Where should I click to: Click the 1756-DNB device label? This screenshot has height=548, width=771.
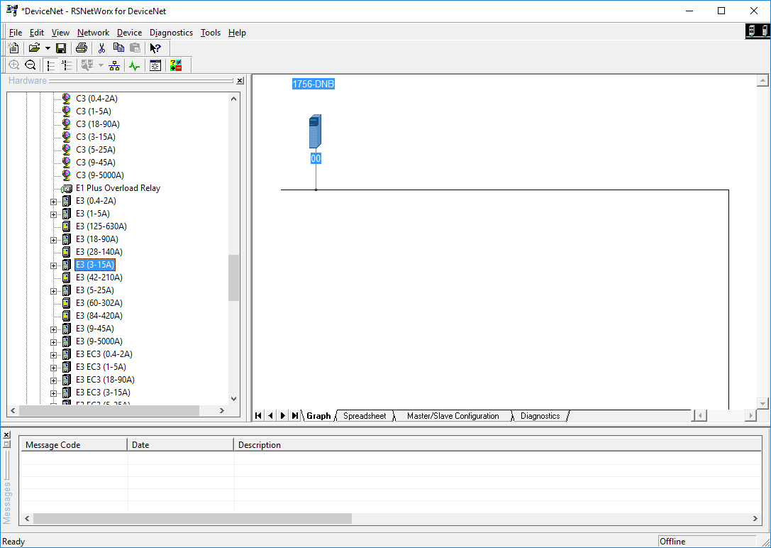point(314,84)
